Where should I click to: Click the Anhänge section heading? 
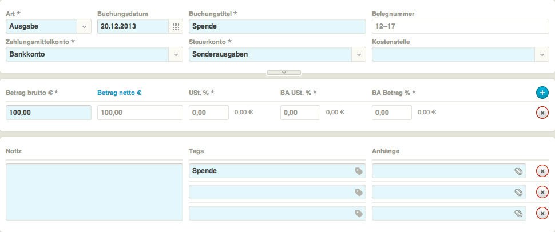pos(386,151)
